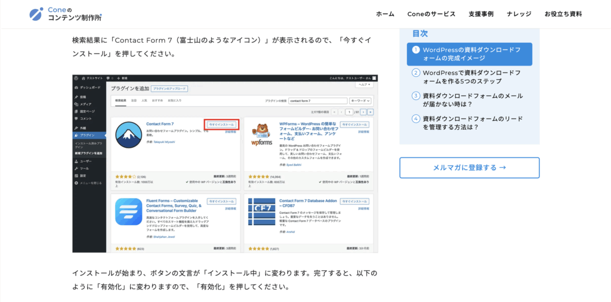Viewport: 611px width, 302px height.
Task: Click the plus 新規 item in admin bar
Action: 122,78
